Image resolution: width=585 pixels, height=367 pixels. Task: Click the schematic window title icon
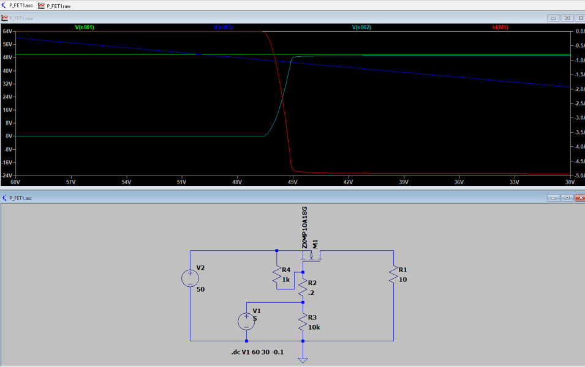[4, 198]
